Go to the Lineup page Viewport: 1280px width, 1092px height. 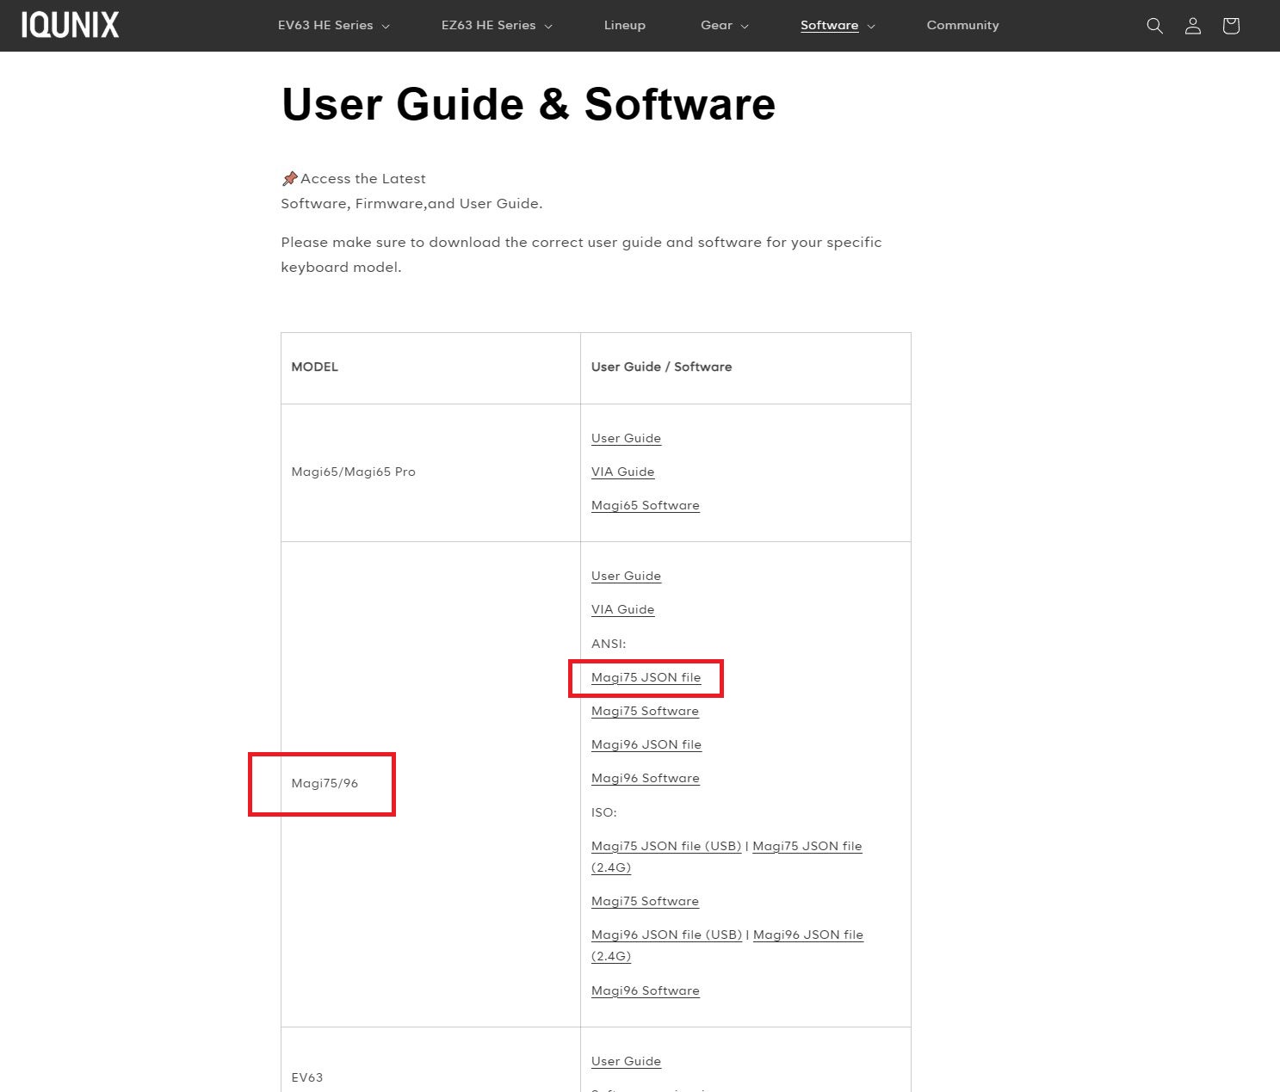tap(625, 26)
